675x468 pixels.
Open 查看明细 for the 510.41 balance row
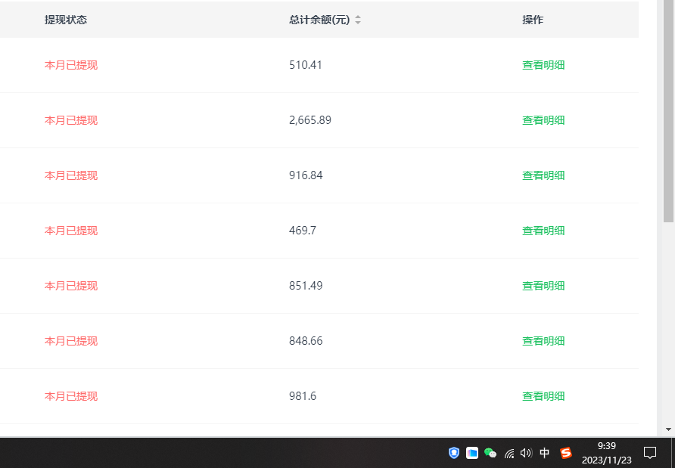pos(543,64)
